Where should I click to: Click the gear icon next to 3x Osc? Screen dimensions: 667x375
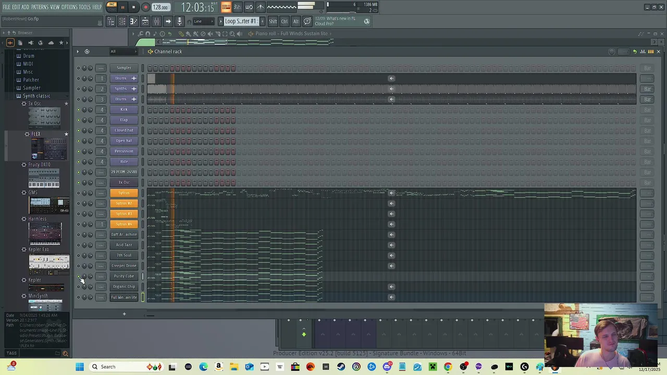point(24,104)
